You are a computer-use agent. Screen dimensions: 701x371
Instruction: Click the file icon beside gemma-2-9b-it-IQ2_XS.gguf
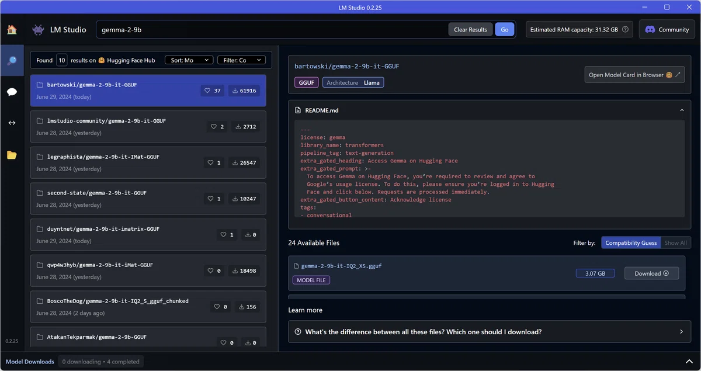(x=296, y=266)
